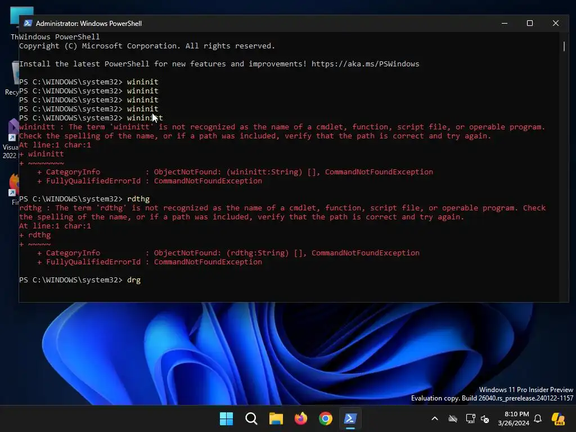
Task: Select the PowerShell taskbar button
Action: (x=350, y=418)
